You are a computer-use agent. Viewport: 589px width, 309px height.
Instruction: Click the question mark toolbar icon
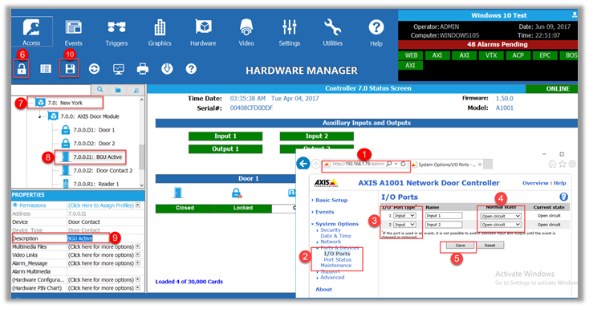(x=191, y=69)
